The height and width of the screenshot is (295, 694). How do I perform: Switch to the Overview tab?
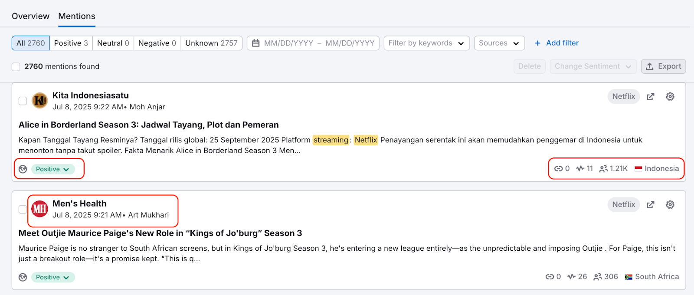30,16
